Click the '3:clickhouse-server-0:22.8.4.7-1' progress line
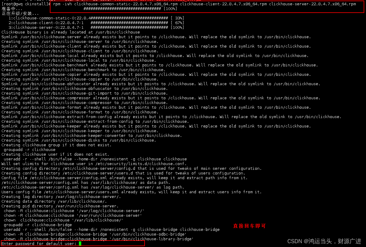Screen dimensions: 366x247 [x=96, y=27]
